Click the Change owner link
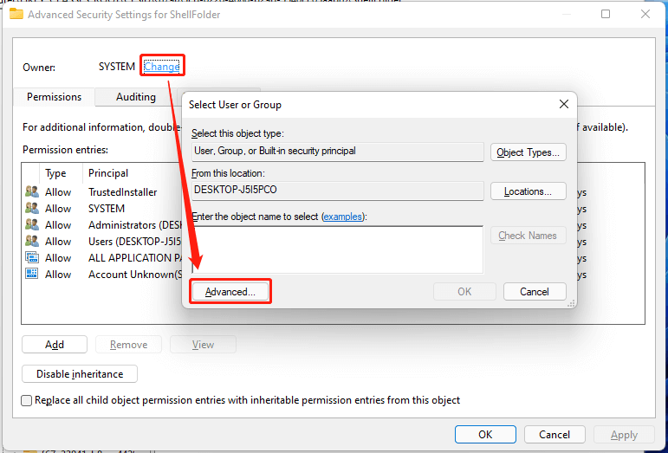Viewport: 668px width, 453px height. coord(161,67)
